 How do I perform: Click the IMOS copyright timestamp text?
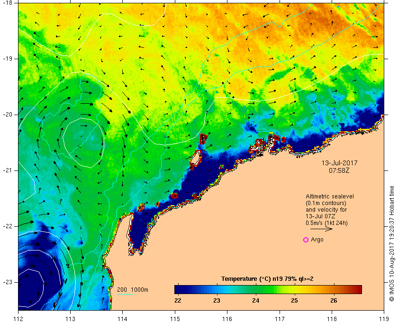tap(392, 243)
